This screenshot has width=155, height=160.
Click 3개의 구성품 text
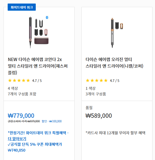pos(96,94)
